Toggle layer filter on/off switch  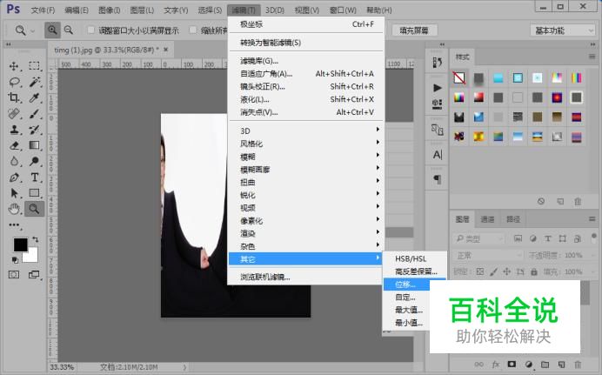(x=593, y=236)
